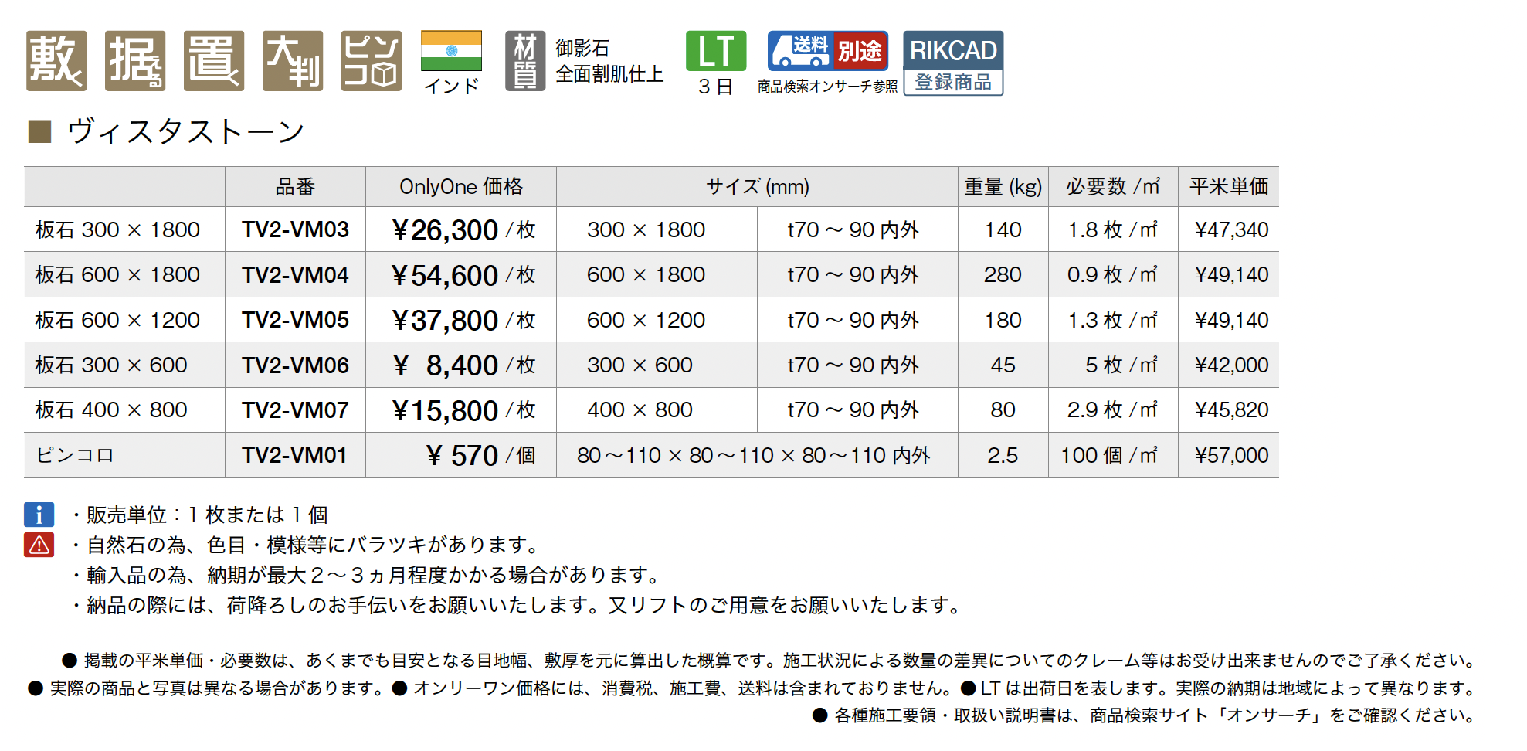Viewport: 1527px width, 751px height.
Task: Click the red warning triangle icon
Action: (39, 545)
